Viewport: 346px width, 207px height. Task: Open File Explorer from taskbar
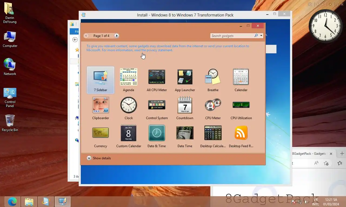click(29, 202)
